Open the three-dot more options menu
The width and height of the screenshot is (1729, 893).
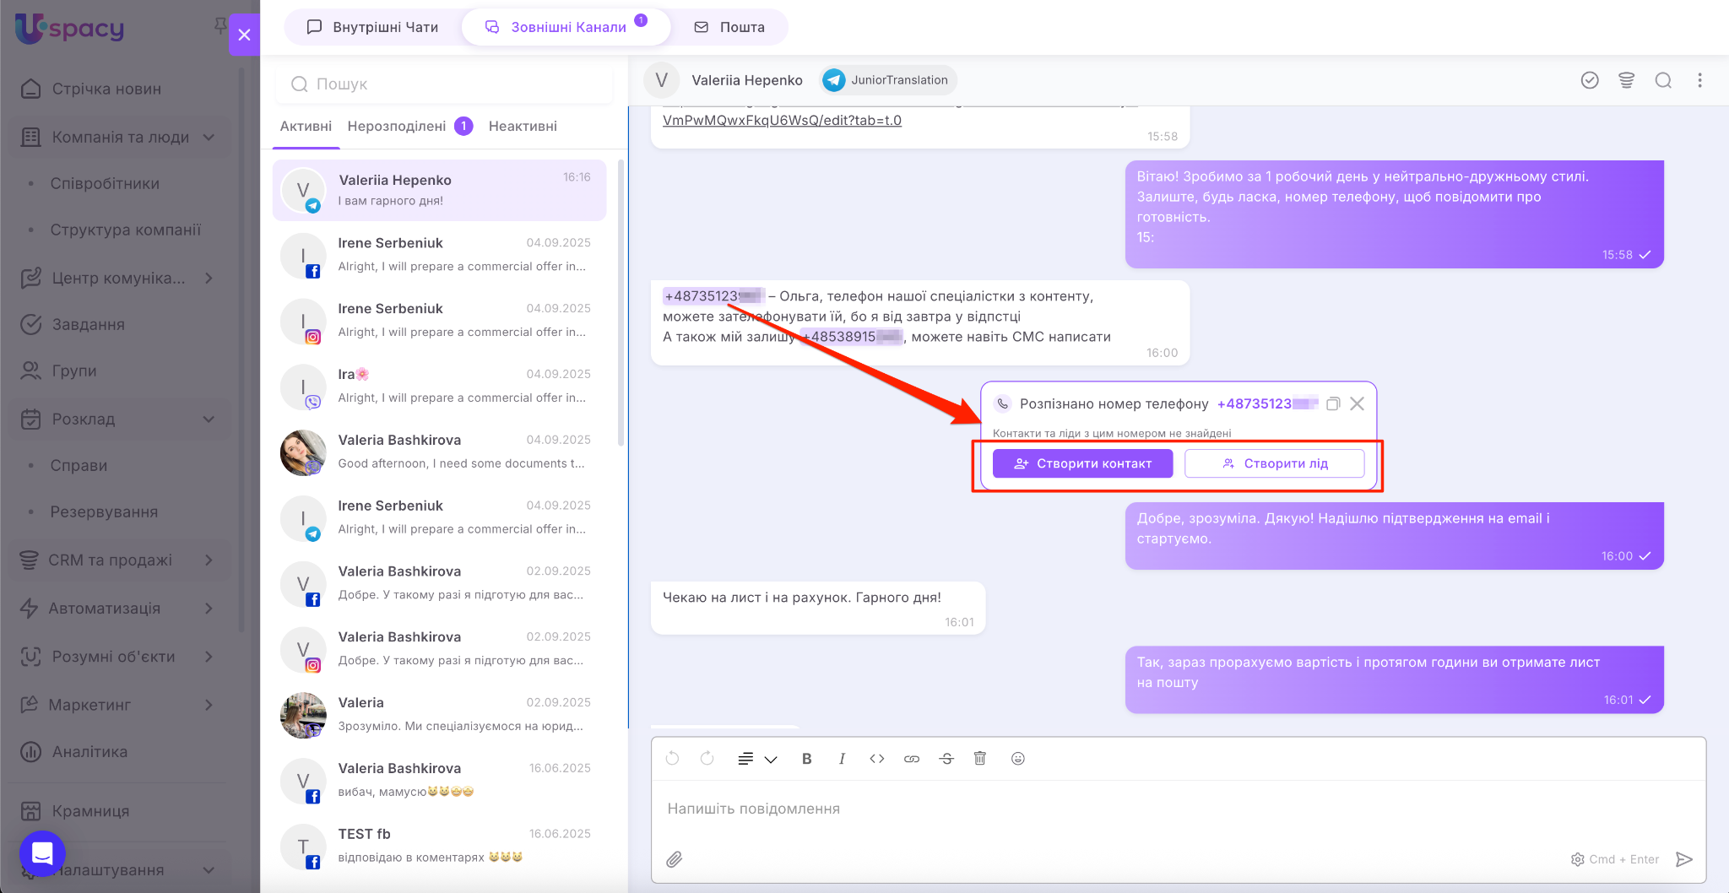(x=1699, y=80)
